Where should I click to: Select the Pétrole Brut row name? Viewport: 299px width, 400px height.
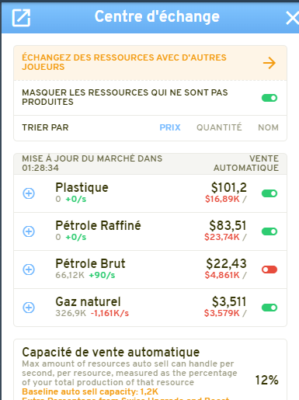tap(90, 263)
